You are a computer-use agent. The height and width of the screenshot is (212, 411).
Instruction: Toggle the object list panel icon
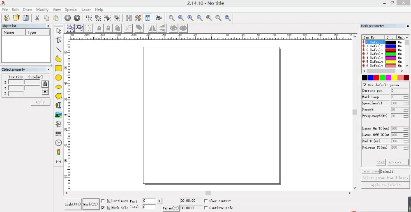(x=148, y=18)
